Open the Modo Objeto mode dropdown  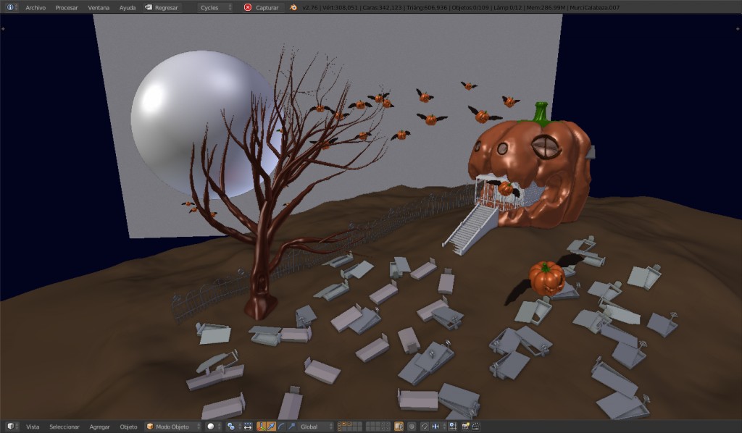tap(172, 426)
